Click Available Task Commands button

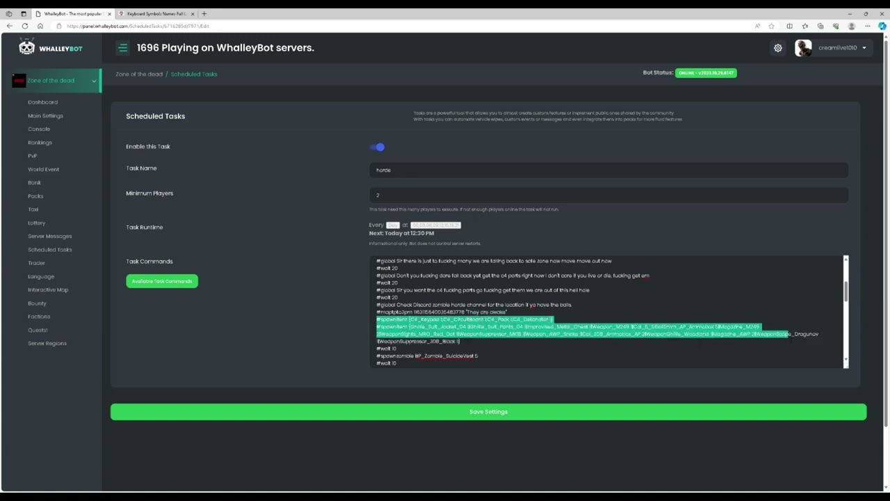(x=162, y=281)
